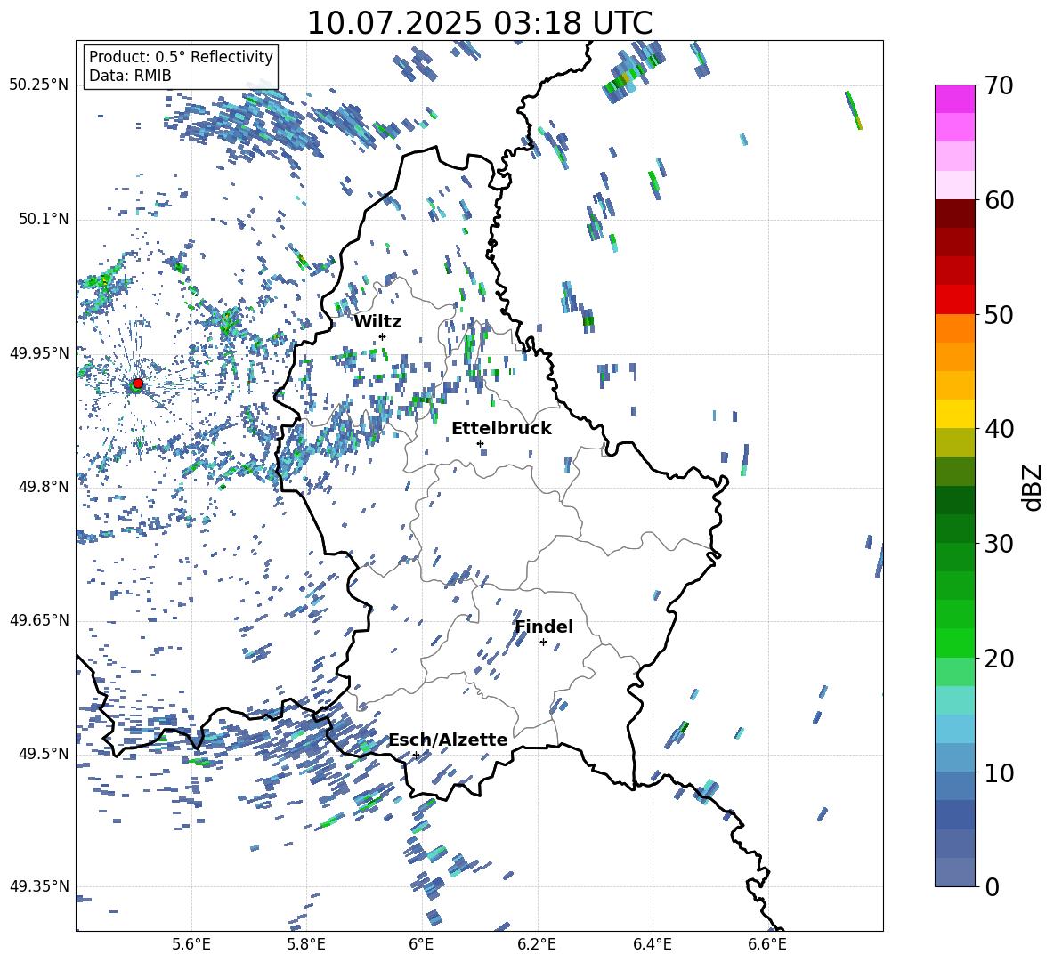Viewport: 1054px width, 962px height.
Task: Click the latitude label 49.5°N
Action: point(44,753)
